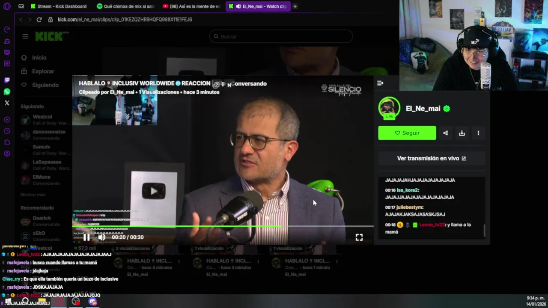Expand Mostrar más followed channels
The width and height of the screenshot is (548, 308).
click(33, 195)
